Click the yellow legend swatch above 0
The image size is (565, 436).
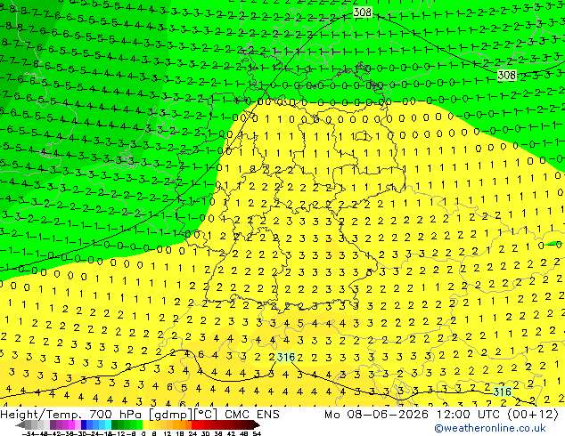click(x=145, y=424)
